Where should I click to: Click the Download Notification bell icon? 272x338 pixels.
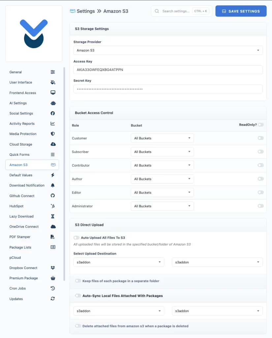(53, 186)
